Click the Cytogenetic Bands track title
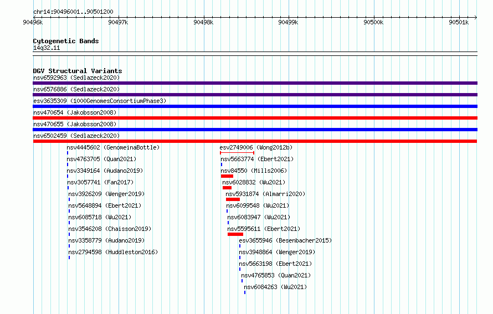 [x=66, y=41]
